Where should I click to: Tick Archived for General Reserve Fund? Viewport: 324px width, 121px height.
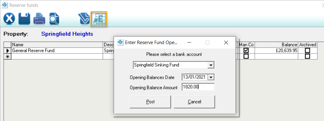click(x=308, y=50)
